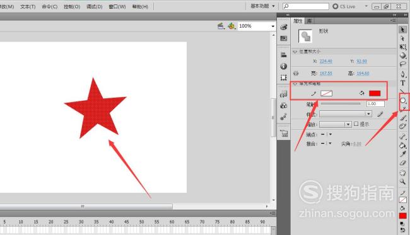
Task: Click the stroke thickness 1.00 input field
Action: coord(375,104)
